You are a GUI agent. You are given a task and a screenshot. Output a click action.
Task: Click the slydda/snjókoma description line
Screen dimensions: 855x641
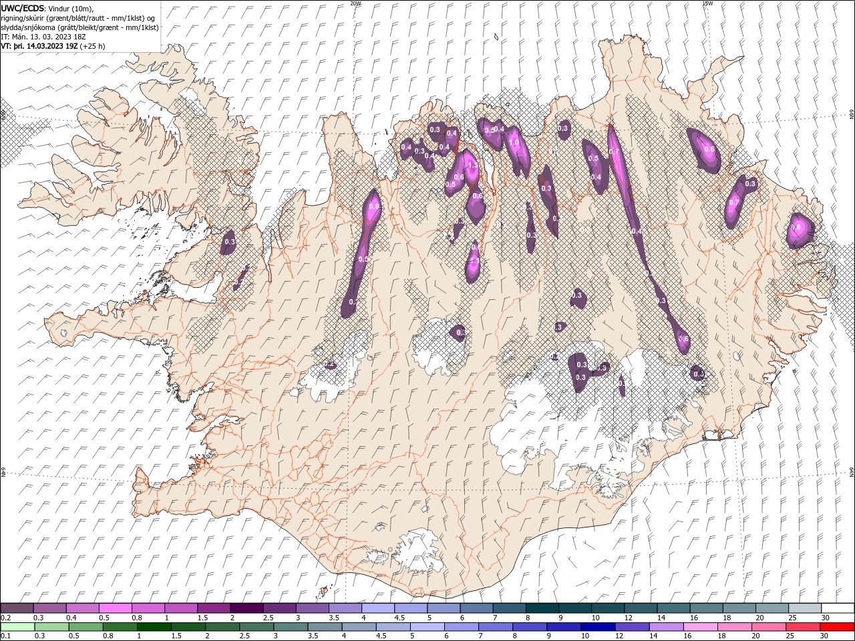[79, 27]
